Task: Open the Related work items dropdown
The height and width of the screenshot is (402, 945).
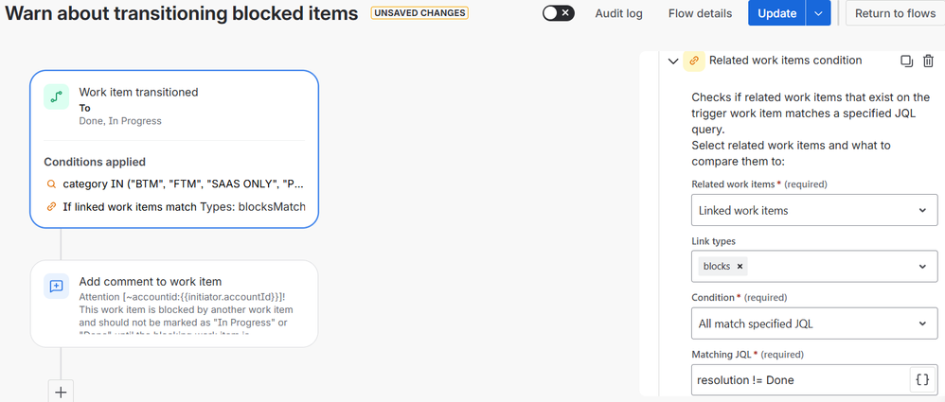Action: coord(814,210)
